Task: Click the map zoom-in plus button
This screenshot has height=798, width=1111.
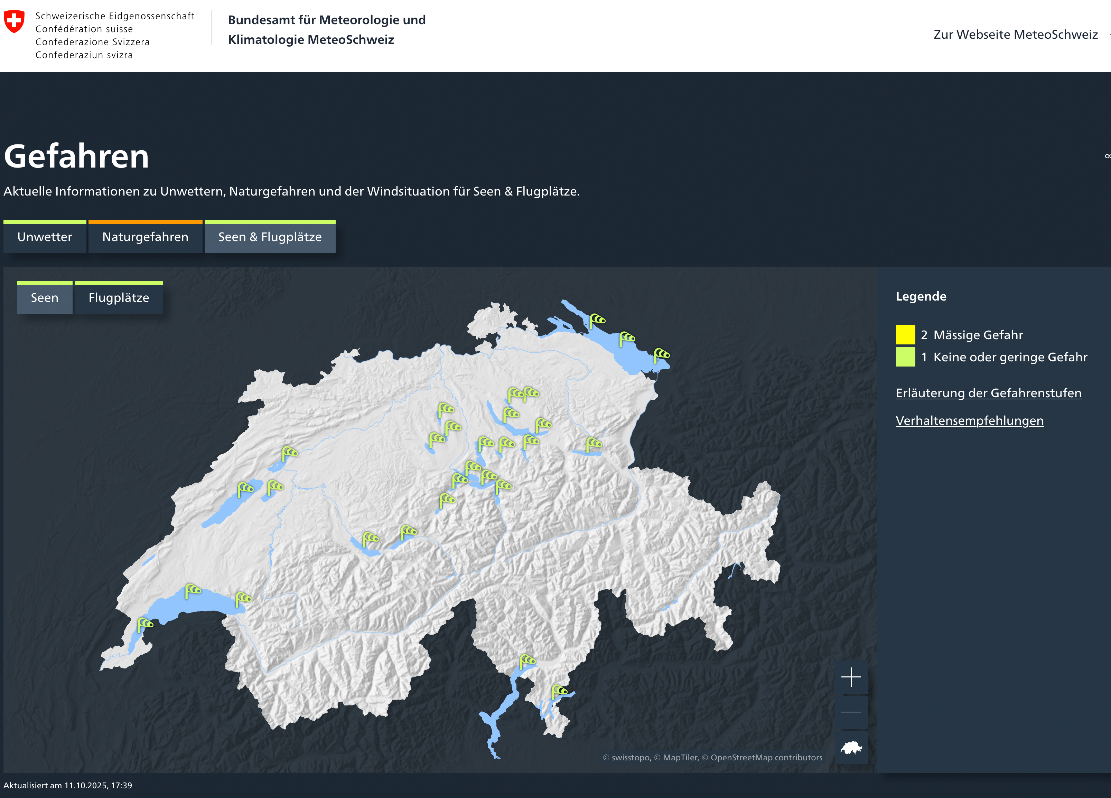Action: click(851, 677)
